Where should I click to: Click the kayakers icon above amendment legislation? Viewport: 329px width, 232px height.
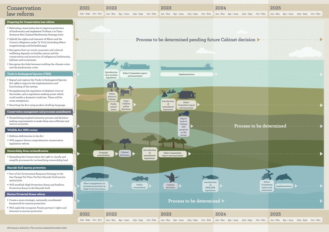pos(168,92)
